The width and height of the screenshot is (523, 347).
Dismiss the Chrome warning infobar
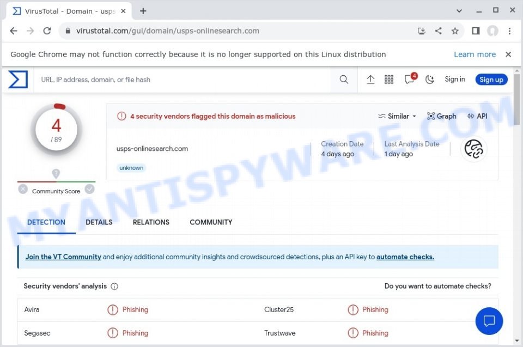pyautogui.click(x=508, y=54)
